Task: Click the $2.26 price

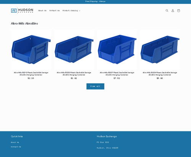Action: pyautogui.click(x=31, y=78)
